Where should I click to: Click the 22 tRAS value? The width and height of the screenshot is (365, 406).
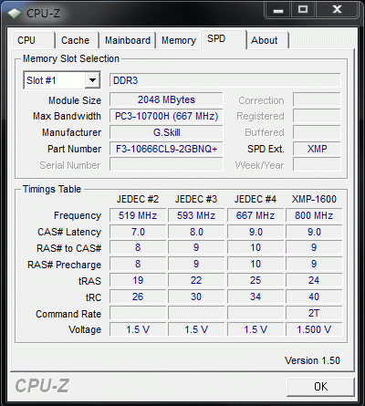pos(196,280)
